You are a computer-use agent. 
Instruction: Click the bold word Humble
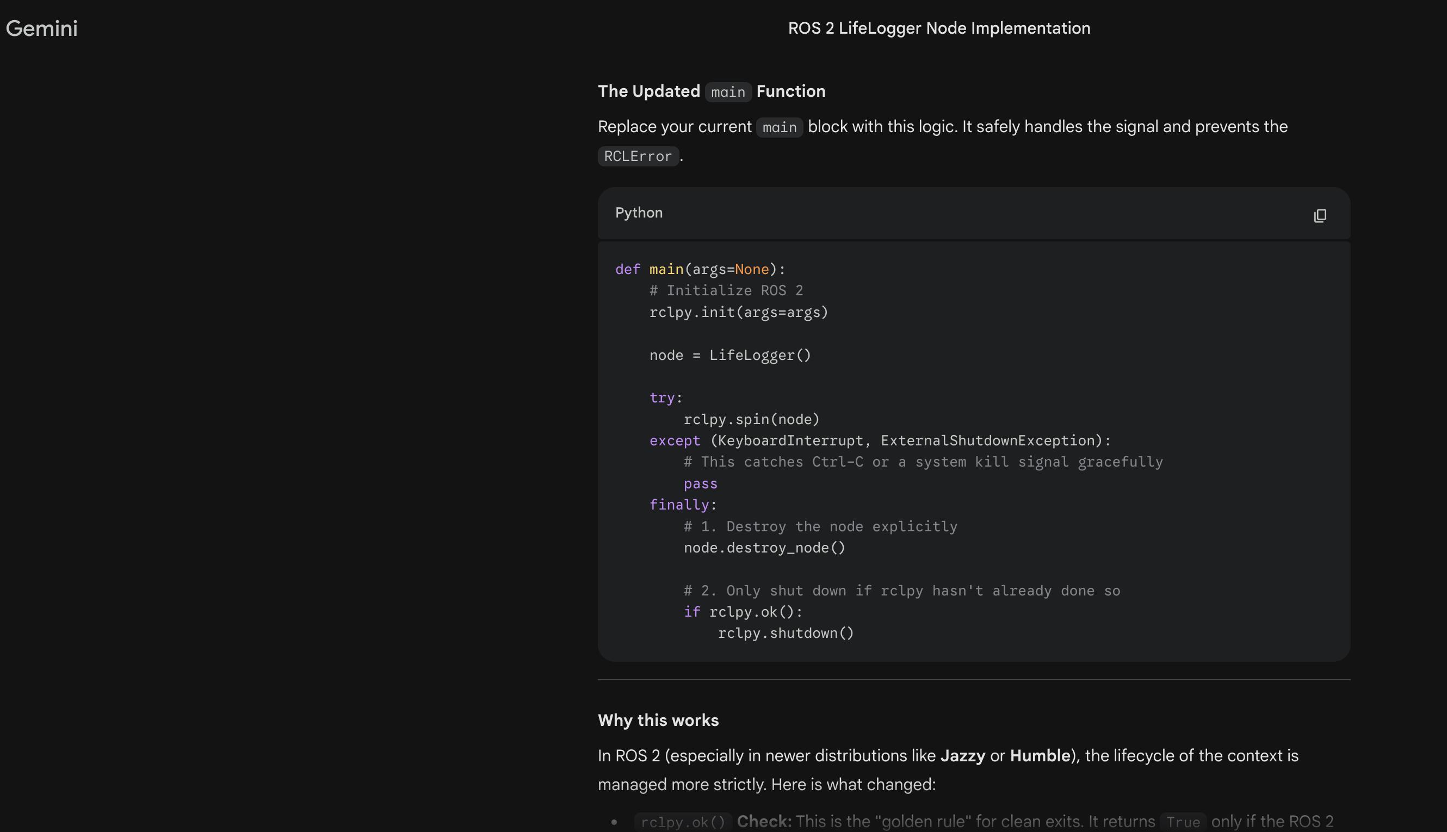point(1040,755)
